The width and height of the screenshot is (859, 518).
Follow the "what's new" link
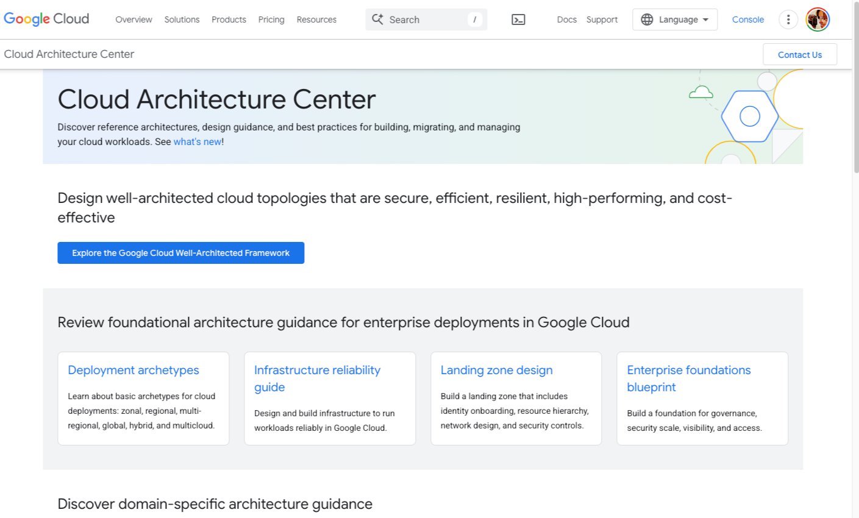click(x=198, y=141)
